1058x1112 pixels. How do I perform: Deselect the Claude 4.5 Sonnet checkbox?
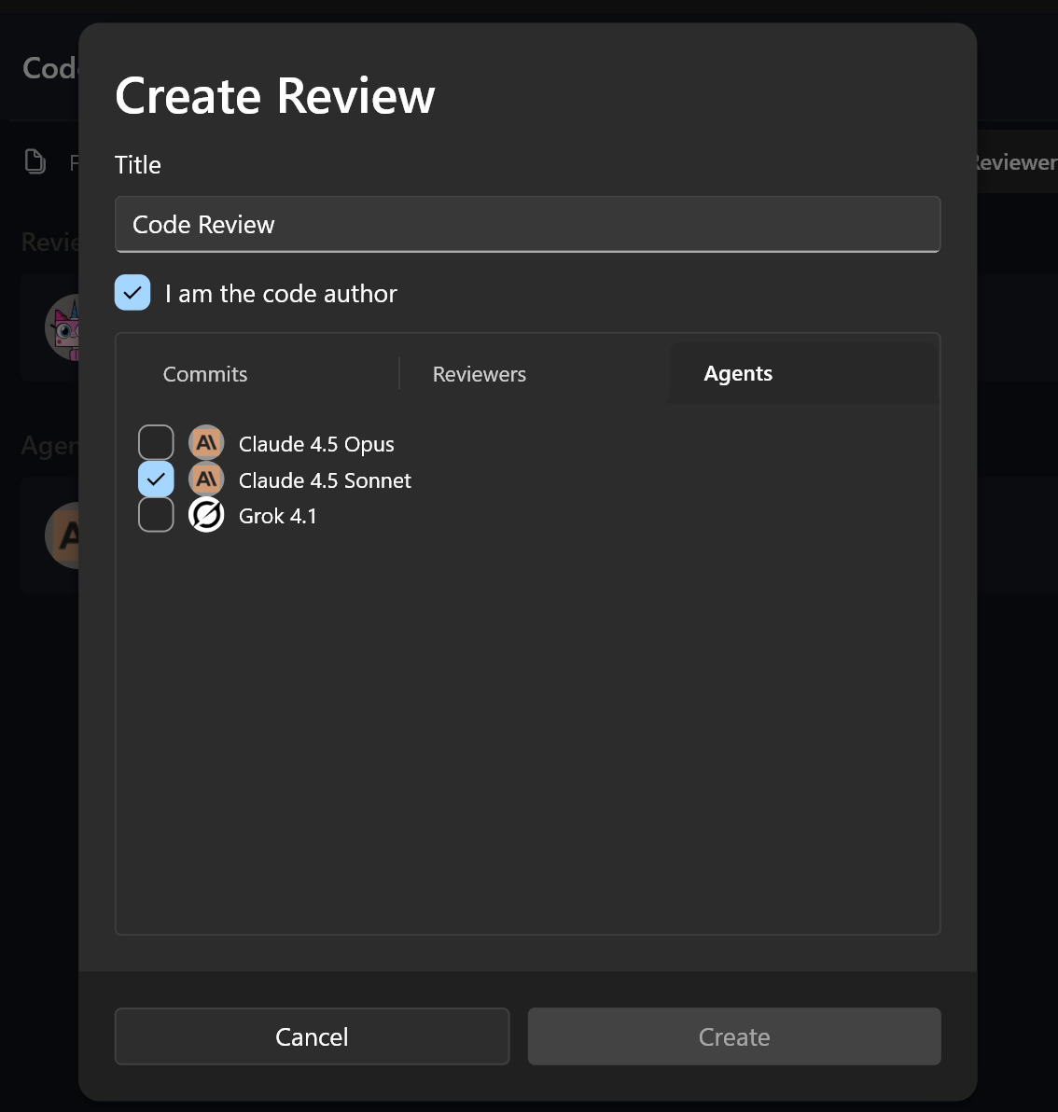coord(156,479)
